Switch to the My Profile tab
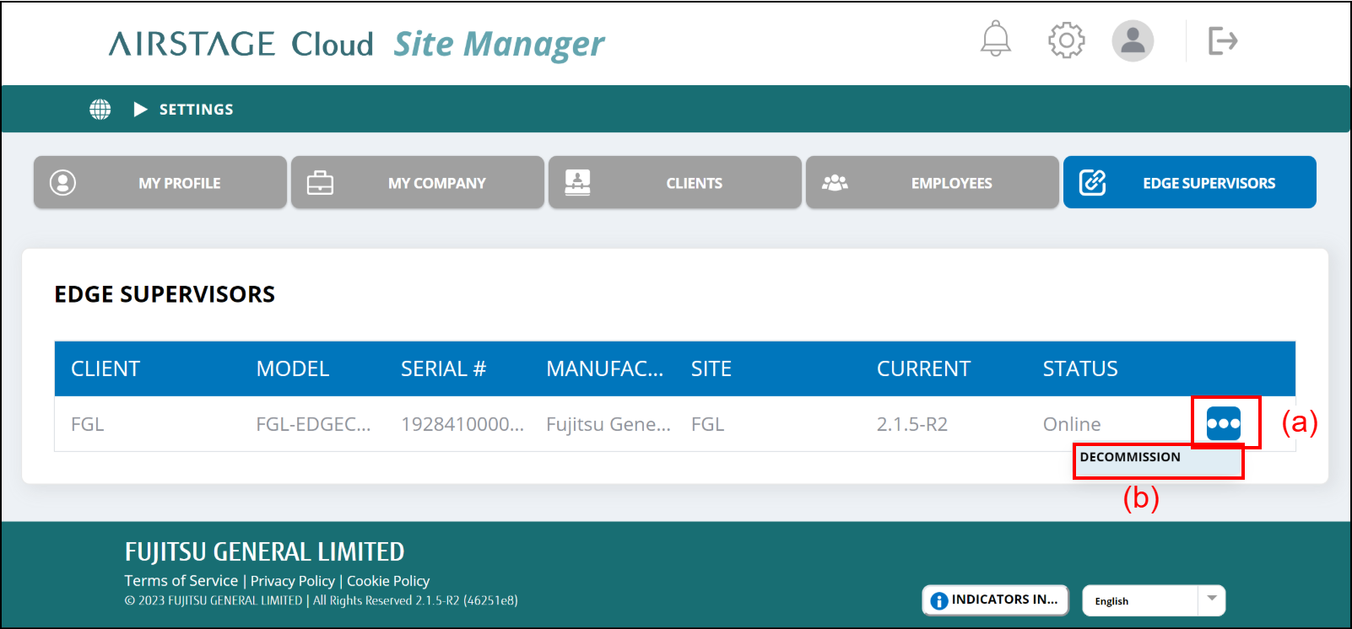This screenshot has width=1352, height=629. tap(160, 182)
